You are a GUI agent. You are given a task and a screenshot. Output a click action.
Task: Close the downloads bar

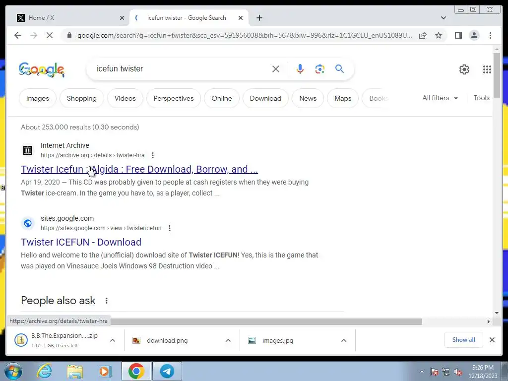(x=492, y=339)
